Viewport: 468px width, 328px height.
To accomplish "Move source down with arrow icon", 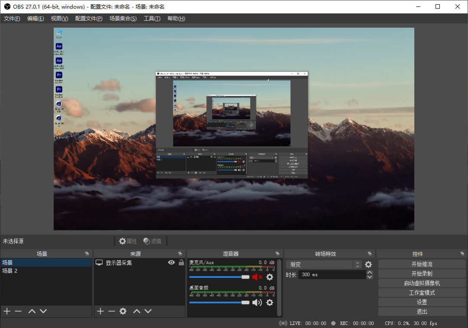I will 148,311.
